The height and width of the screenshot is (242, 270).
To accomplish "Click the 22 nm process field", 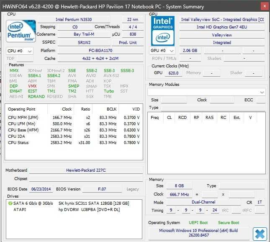I will [133, 19].
